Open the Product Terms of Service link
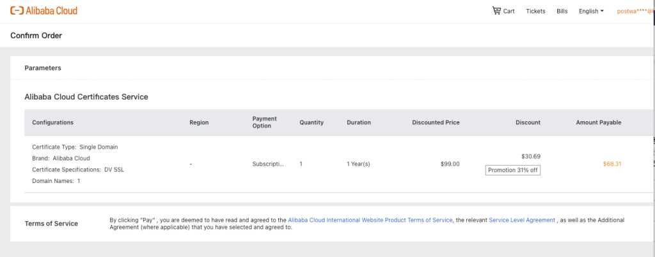 pyautogui.click(x=370, y=220)
